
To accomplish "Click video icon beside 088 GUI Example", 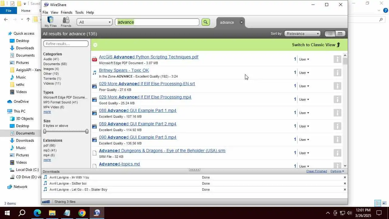I will [x=95, y=113].
